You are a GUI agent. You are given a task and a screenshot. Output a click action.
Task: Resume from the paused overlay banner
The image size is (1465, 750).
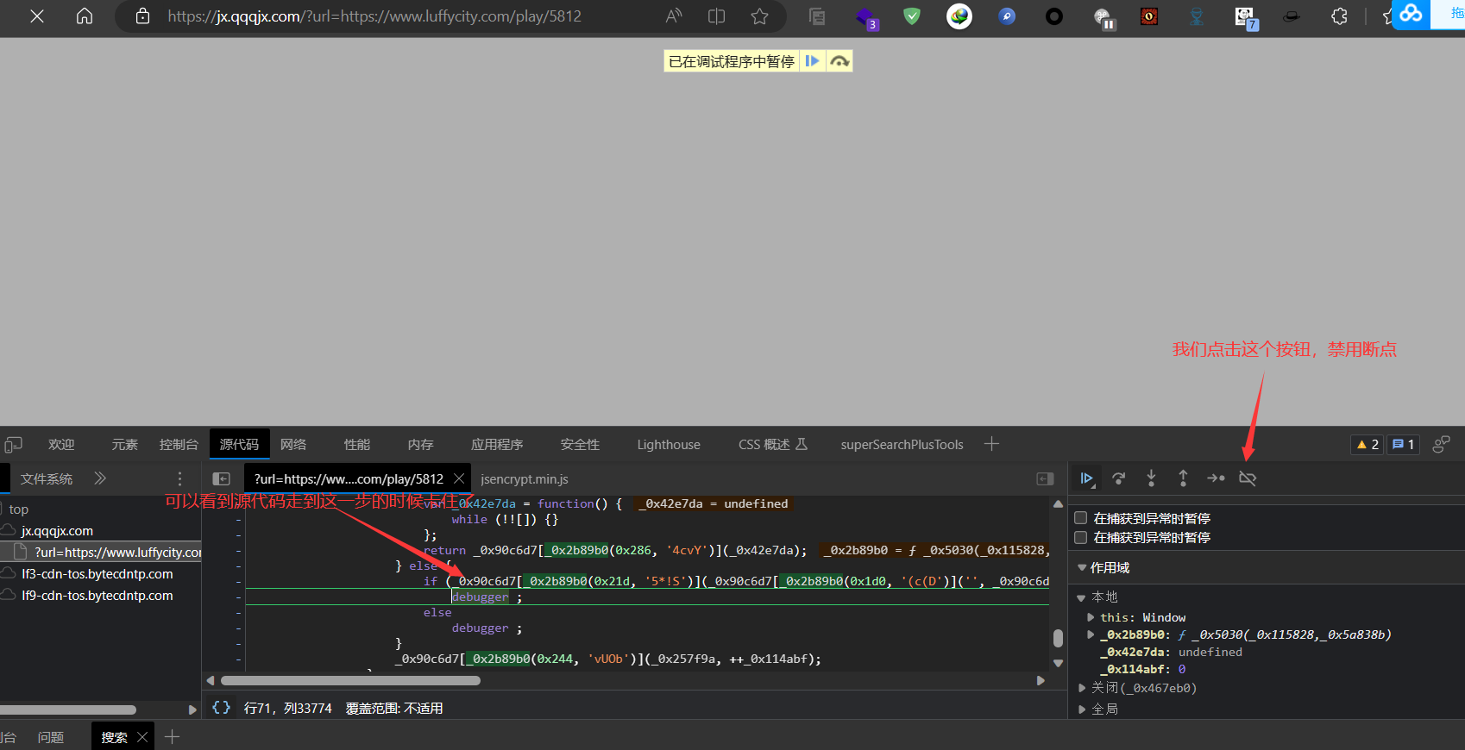click(812, 61)
